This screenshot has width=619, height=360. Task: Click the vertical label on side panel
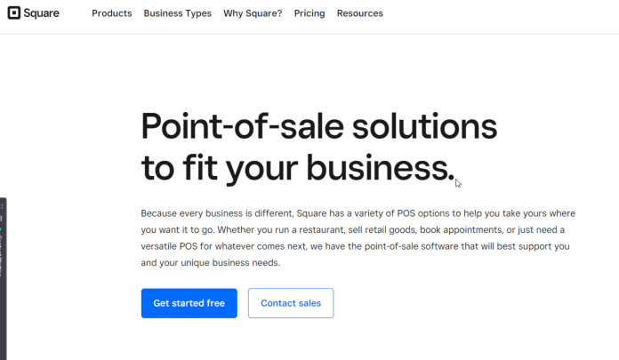2,255
